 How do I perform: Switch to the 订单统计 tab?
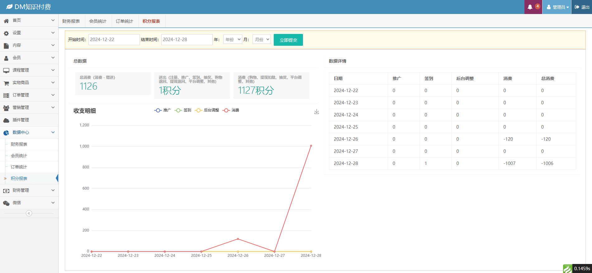[x=125, y=21]
